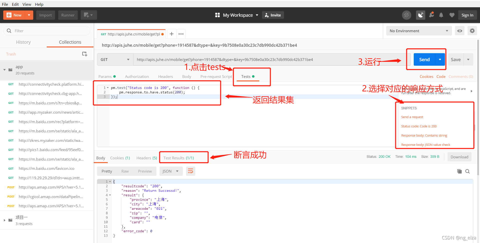480x243 pixels.
Task: Open the response Headers (5) tab
Action: point(146,158)
